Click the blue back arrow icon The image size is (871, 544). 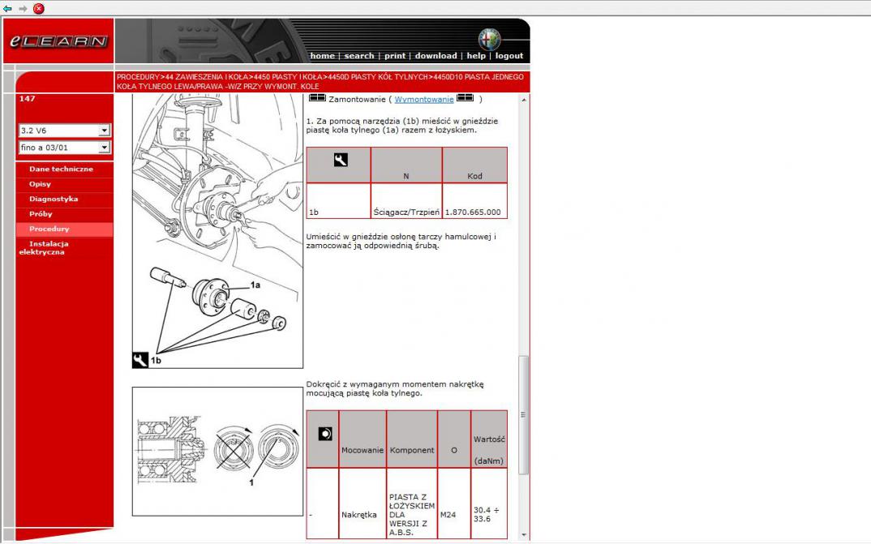click(x=7, y=8)
